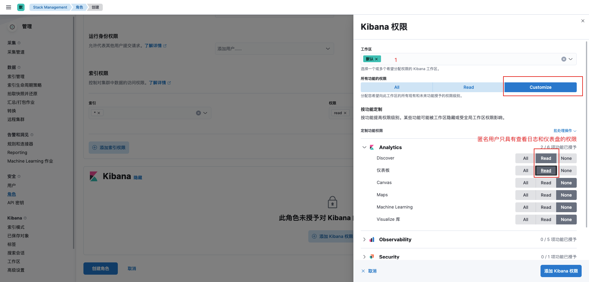This screenshot has height=282, width=589.
Task: Clear all selected spaces in 工作区 field
Action: 564,59
